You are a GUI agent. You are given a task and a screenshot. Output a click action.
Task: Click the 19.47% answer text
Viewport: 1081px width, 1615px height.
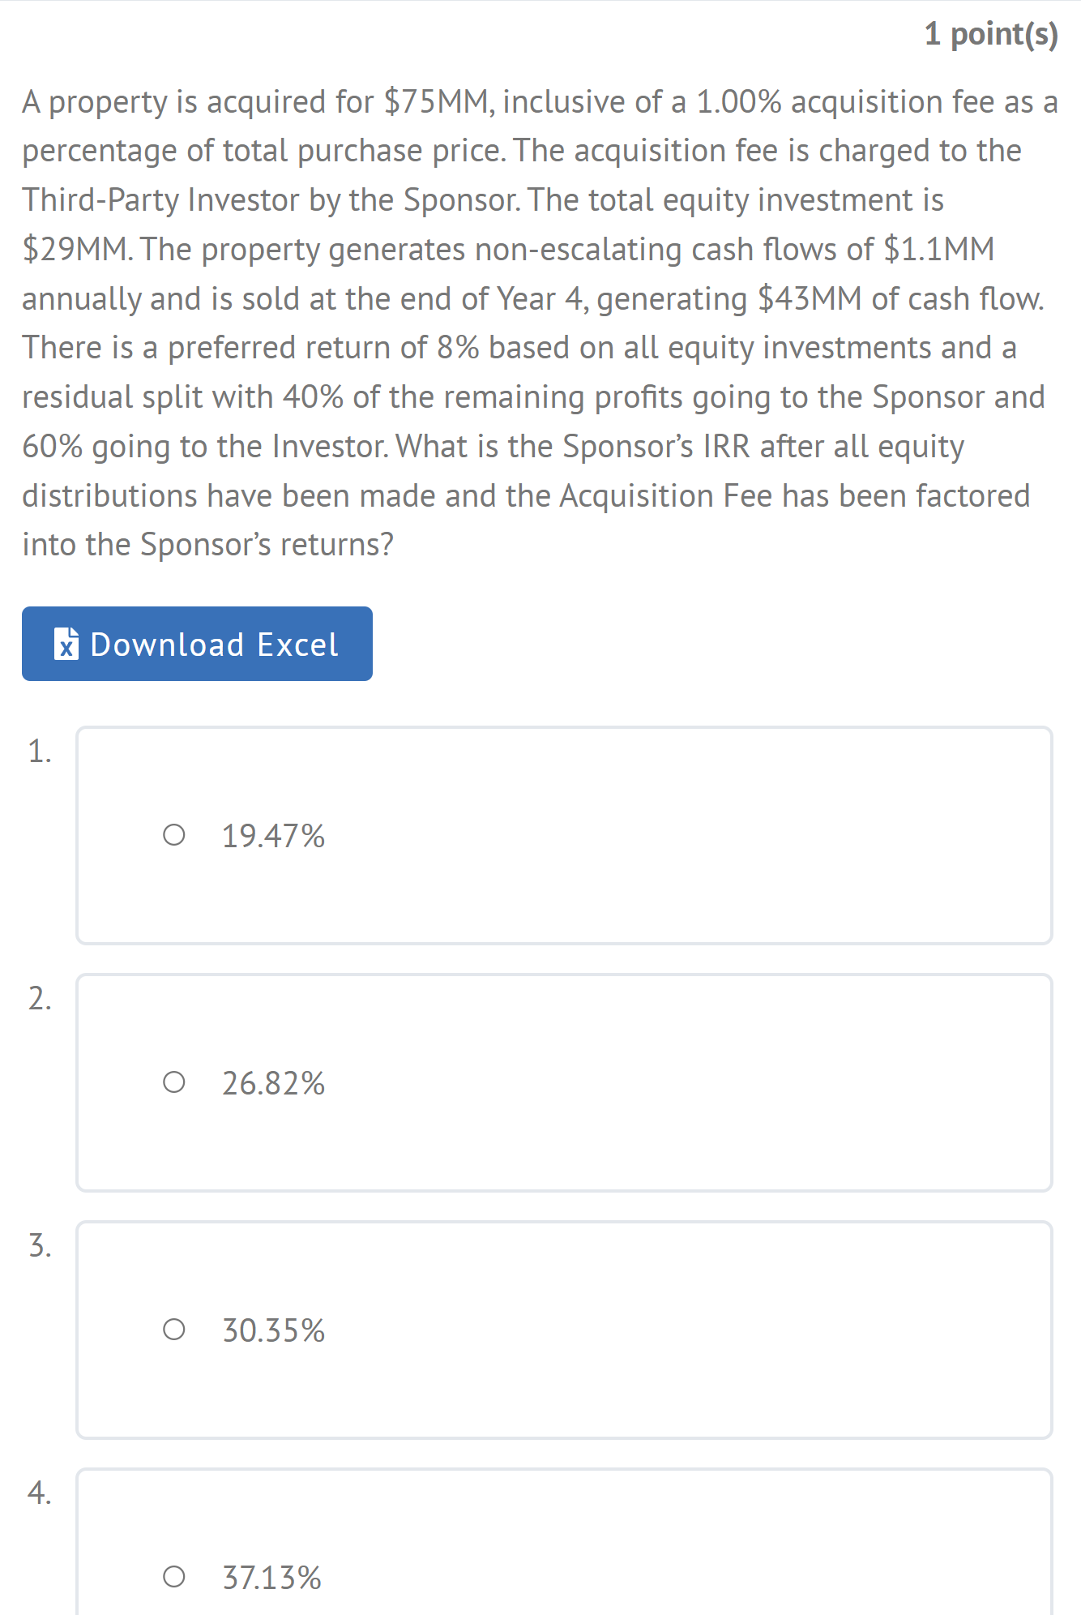pos(273,836)
